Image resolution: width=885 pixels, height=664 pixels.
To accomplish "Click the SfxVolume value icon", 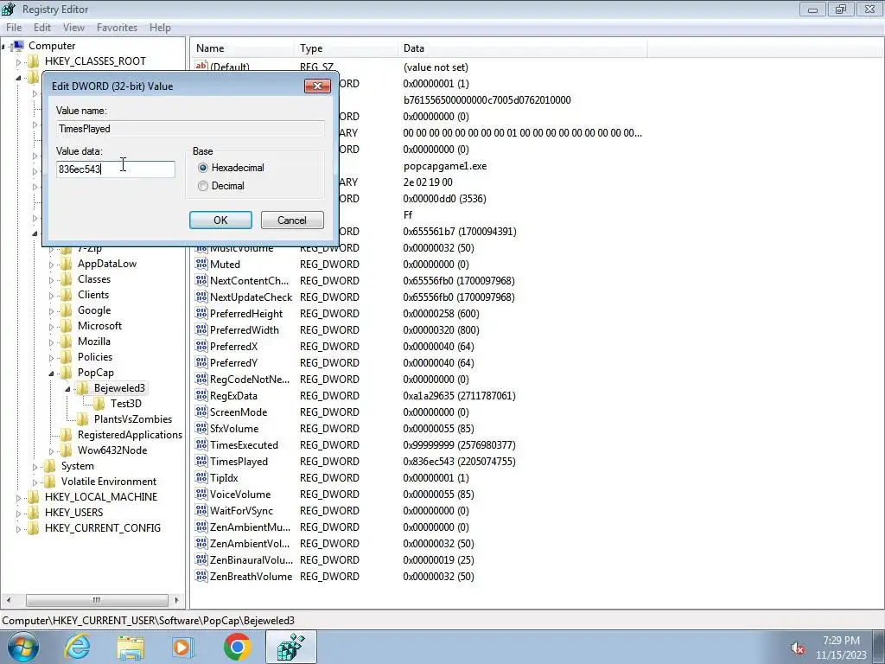I will (x=201, y=428).
